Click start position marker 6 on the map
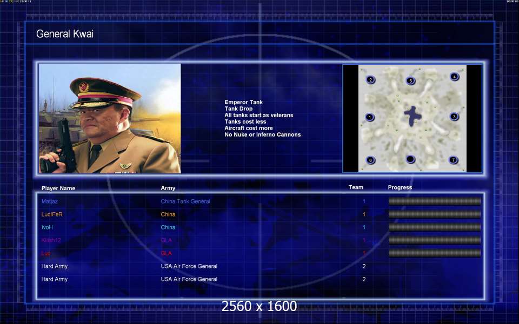The image size is (519, 324). click(370, 160)
